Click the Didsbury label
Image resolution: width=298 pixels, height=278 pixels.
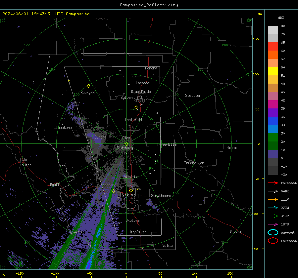pyautogui.click(x=125, y=148)
